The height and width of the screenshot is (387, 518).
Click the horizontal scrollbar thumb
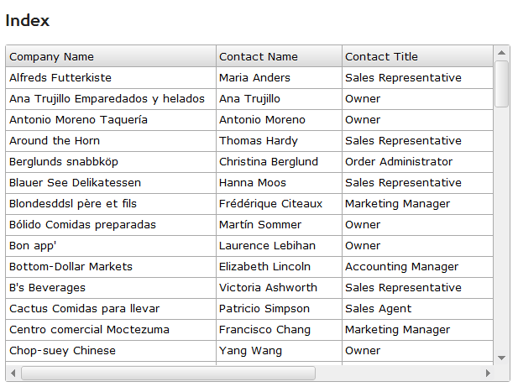point(168,373)
